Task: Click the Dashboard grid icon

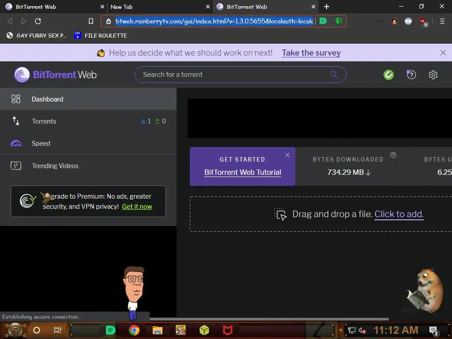Action: pyautogui.click(x=16, y=99)
